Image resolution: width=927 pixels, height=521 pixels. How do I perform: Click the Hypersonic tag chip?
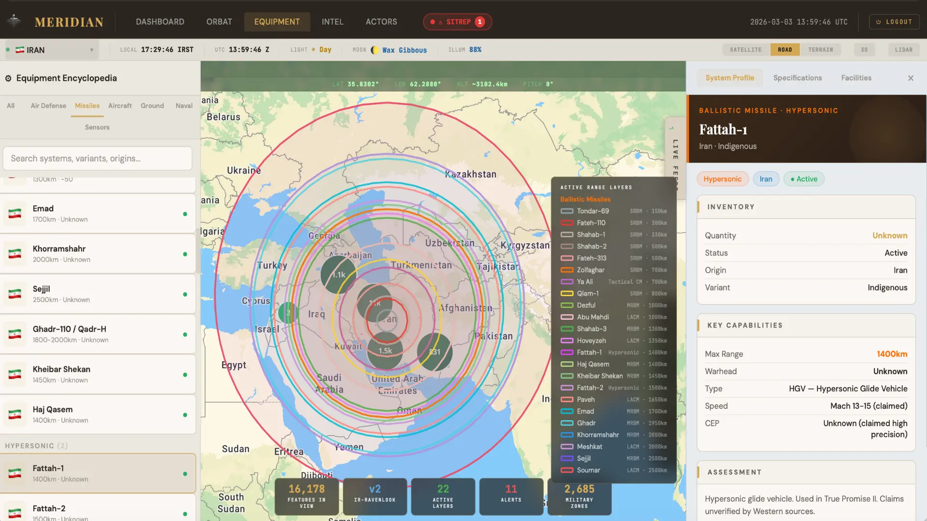click(x=722, y=179)
